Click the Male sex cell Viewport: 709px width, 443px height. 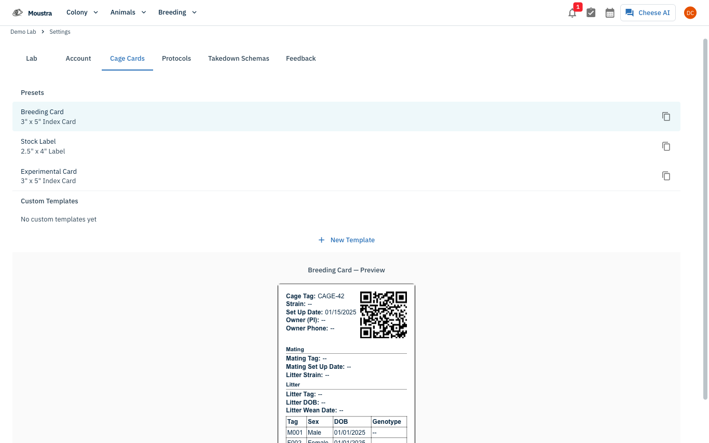[319, 433]
